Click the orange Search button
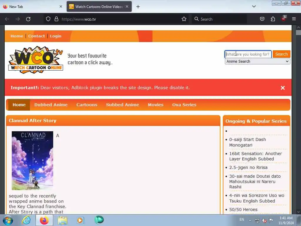The height and width of the screenshot is (226, 301). click(281, 54)
